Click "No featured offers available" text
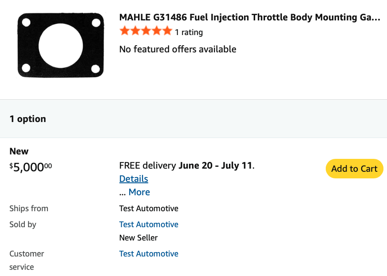Screen dimensions: 387x276 [178, 49]
